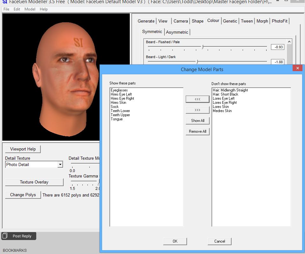
Task: Click the SI application icon in title bar
Action: click(x=5, y=2)
